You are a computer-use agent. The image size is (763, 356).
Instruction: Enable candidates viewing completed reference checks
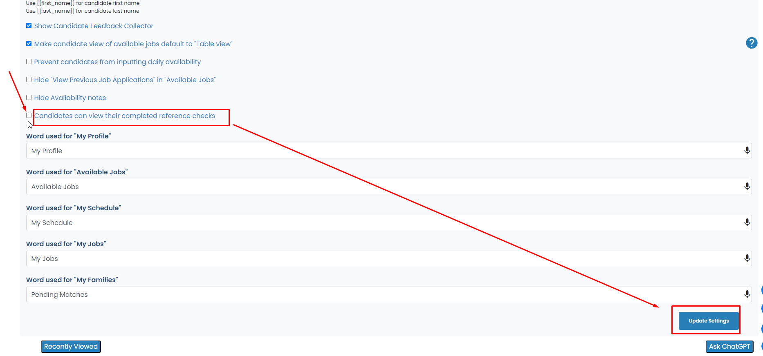point(29,116)
